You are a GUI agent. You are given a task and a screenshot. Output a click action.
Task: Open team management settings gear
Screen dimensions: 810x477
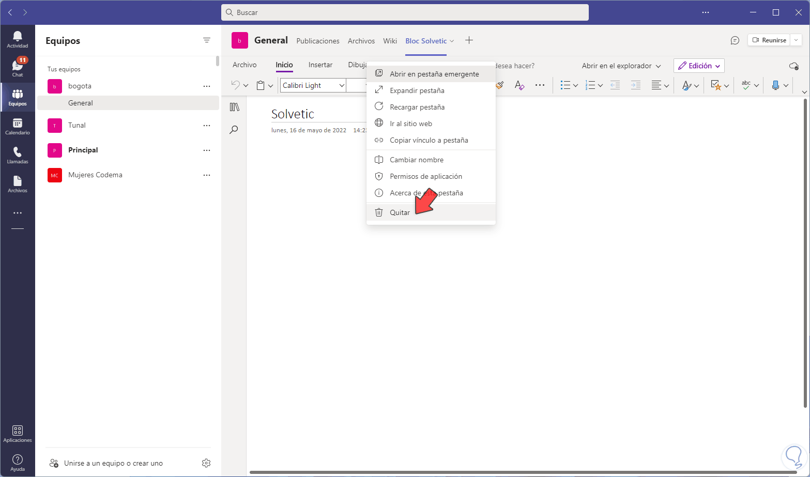pos(206,463)
